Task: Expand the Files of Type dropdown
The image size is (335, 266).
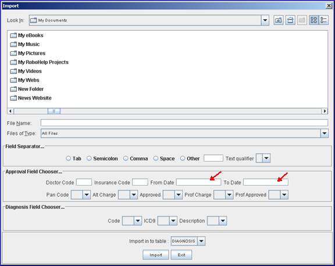Action: pos(325,133)
